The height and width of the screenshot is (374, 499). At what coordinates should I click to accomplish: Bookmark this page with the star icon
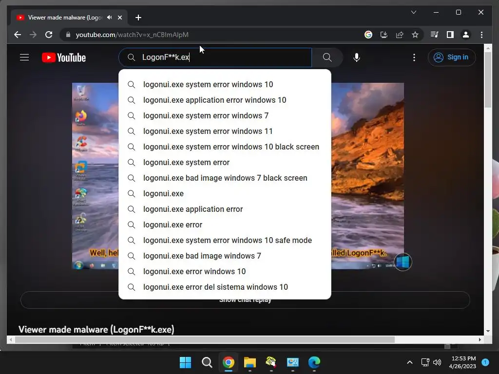click(415, 35)
